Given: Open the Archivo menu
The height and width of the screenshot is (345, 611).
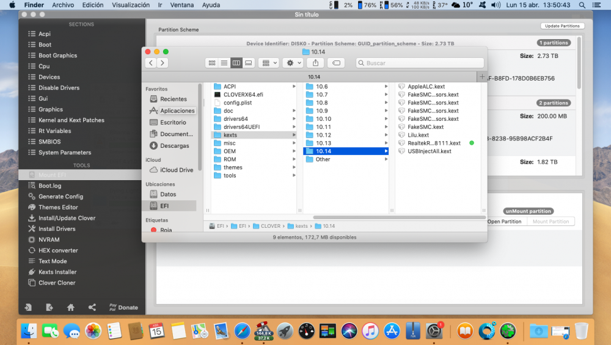Looking at the screenshot, I should 63,5.
